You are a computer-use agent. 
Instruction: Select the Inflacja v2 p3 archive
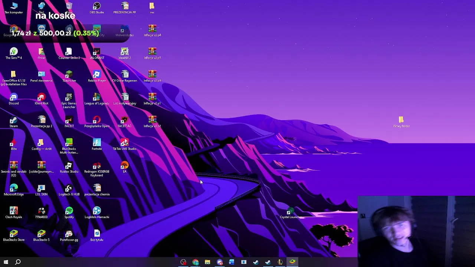click(x=152, y=76)
